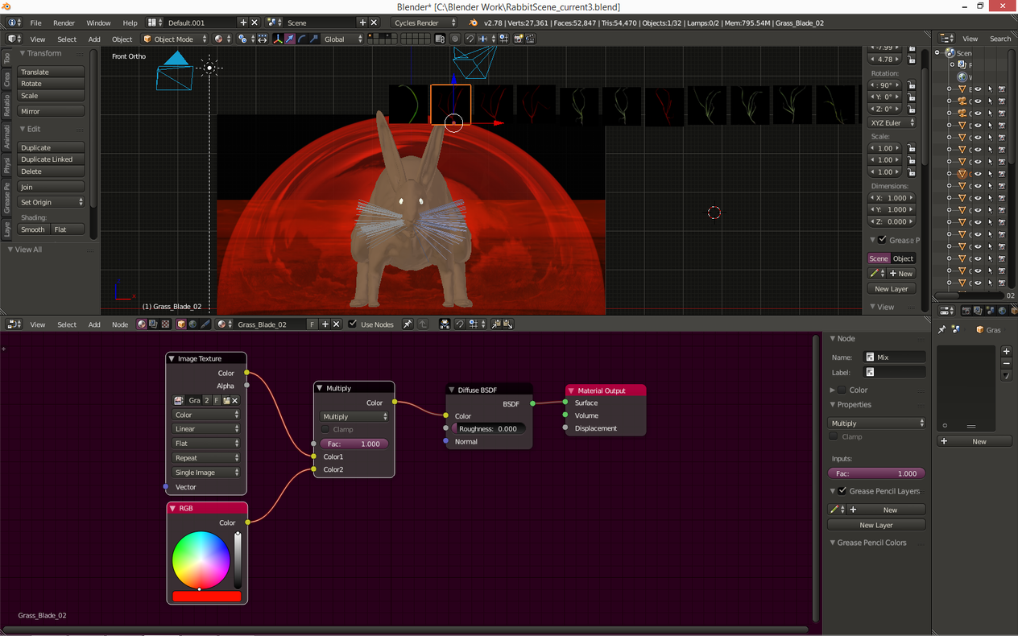Click the OpenGL render camera icon
This screenshot has width=1018, height=636.
tap(518, 39)
